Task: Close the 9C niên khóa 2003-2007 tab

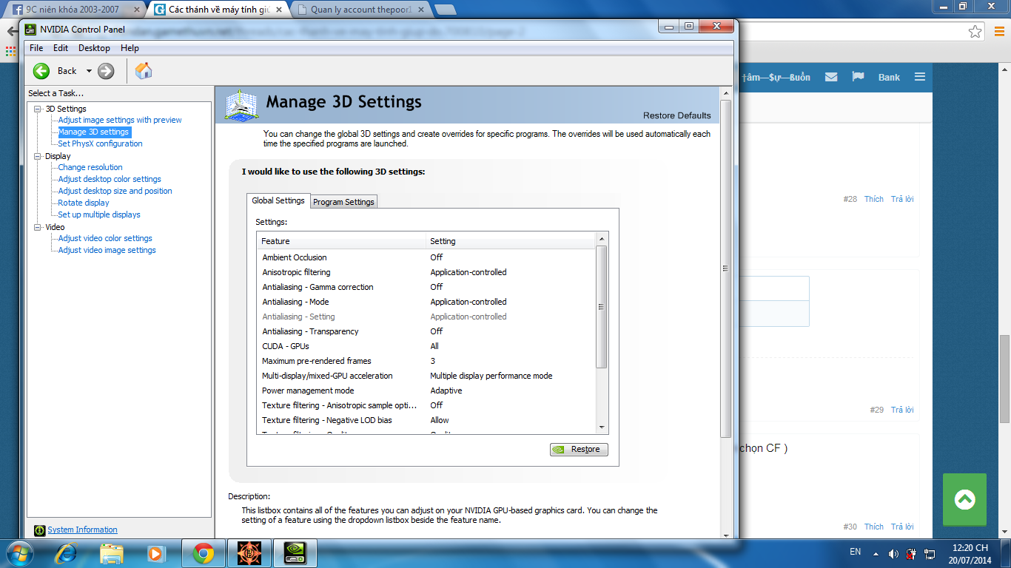Action: [136, 10]
